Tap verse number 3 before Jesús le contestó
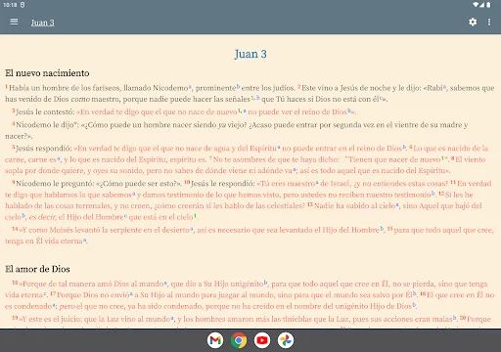Viewport: 501px width, 352px height. [14, 110]
